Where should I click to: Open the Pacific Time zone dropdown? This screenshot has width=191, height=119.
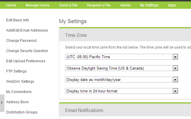pyautogui.click(x=175, y=57)
